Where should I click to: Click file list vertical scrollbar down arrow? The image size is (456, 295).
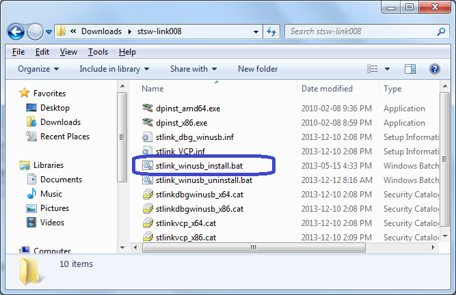point(445,236)
